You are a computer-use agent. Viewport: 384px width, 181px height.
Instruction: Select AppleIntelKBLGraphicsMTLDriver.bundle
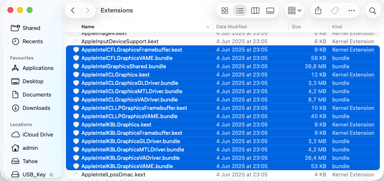223,149
